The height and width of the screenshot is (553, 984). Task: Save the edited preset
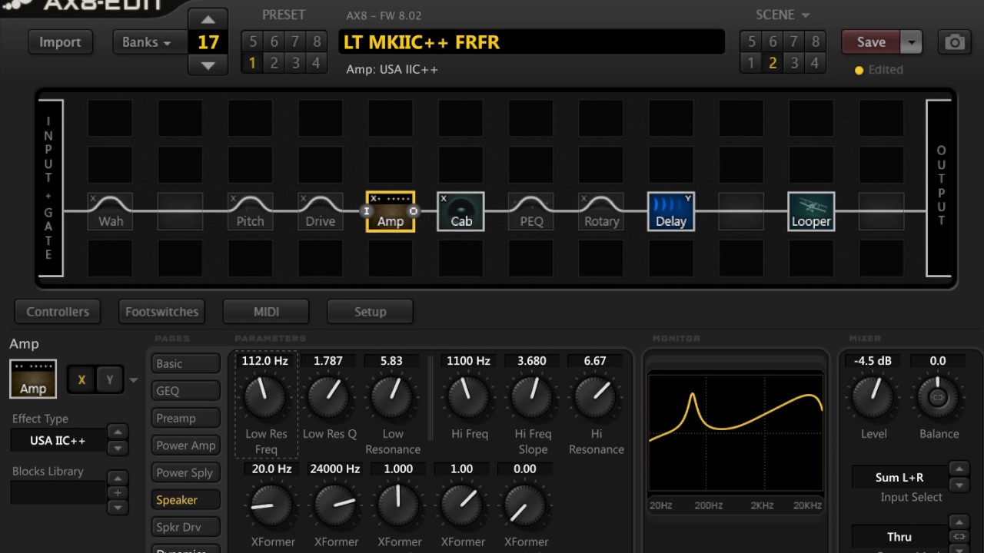pyautogui.click(x=871, y=42)
